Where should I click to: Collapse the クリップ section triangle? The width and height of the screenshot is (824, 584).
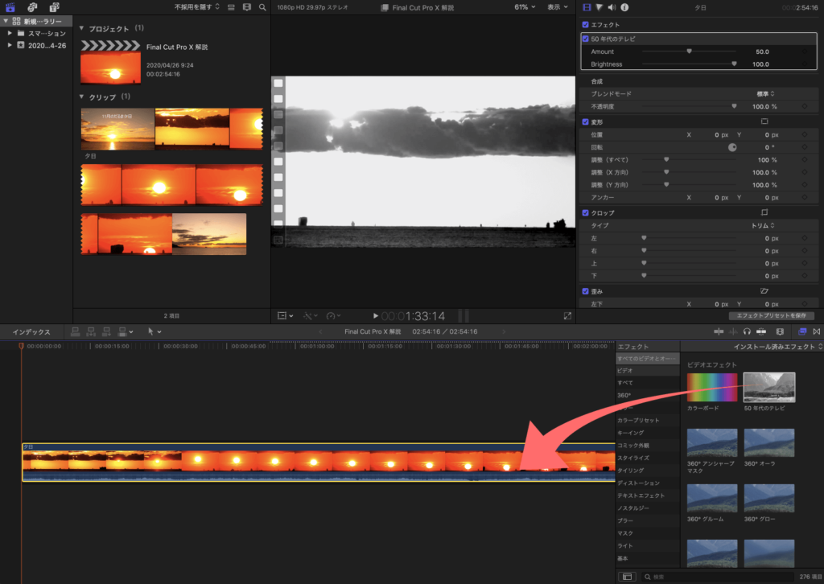81,97
